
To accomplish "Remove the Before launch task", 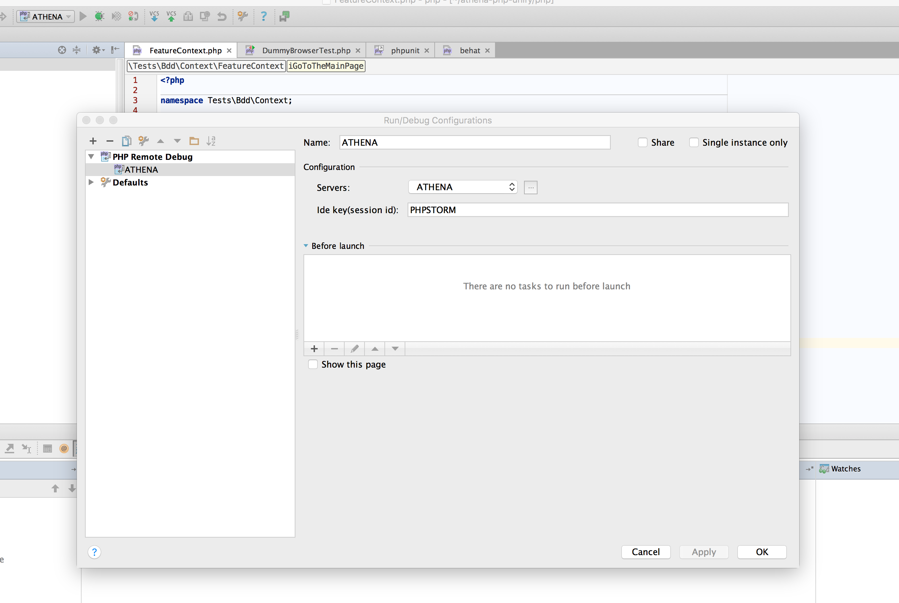I will pyautogui.click(x=334, y=348).
